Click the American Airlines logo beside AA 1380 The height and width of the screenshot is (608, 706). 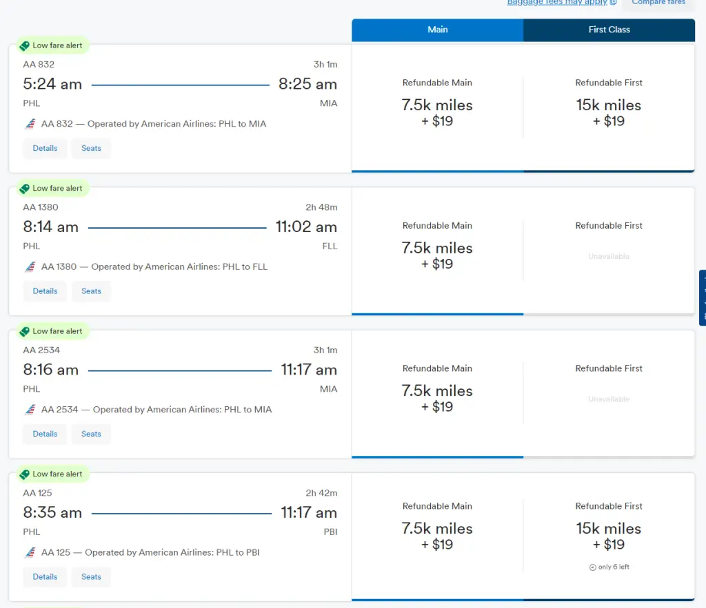coord(30,266)
